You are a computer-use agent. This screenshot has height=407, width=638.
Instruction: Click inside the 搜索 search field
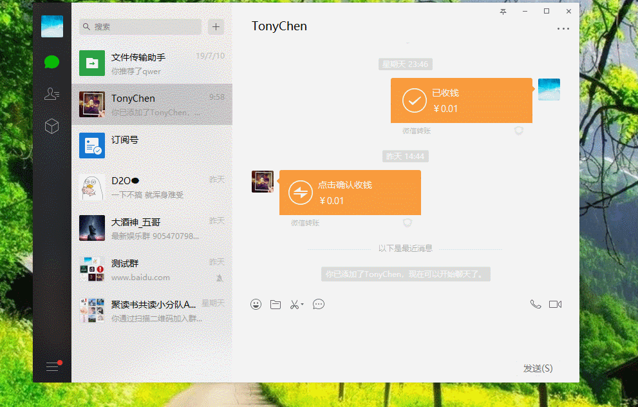140,26
